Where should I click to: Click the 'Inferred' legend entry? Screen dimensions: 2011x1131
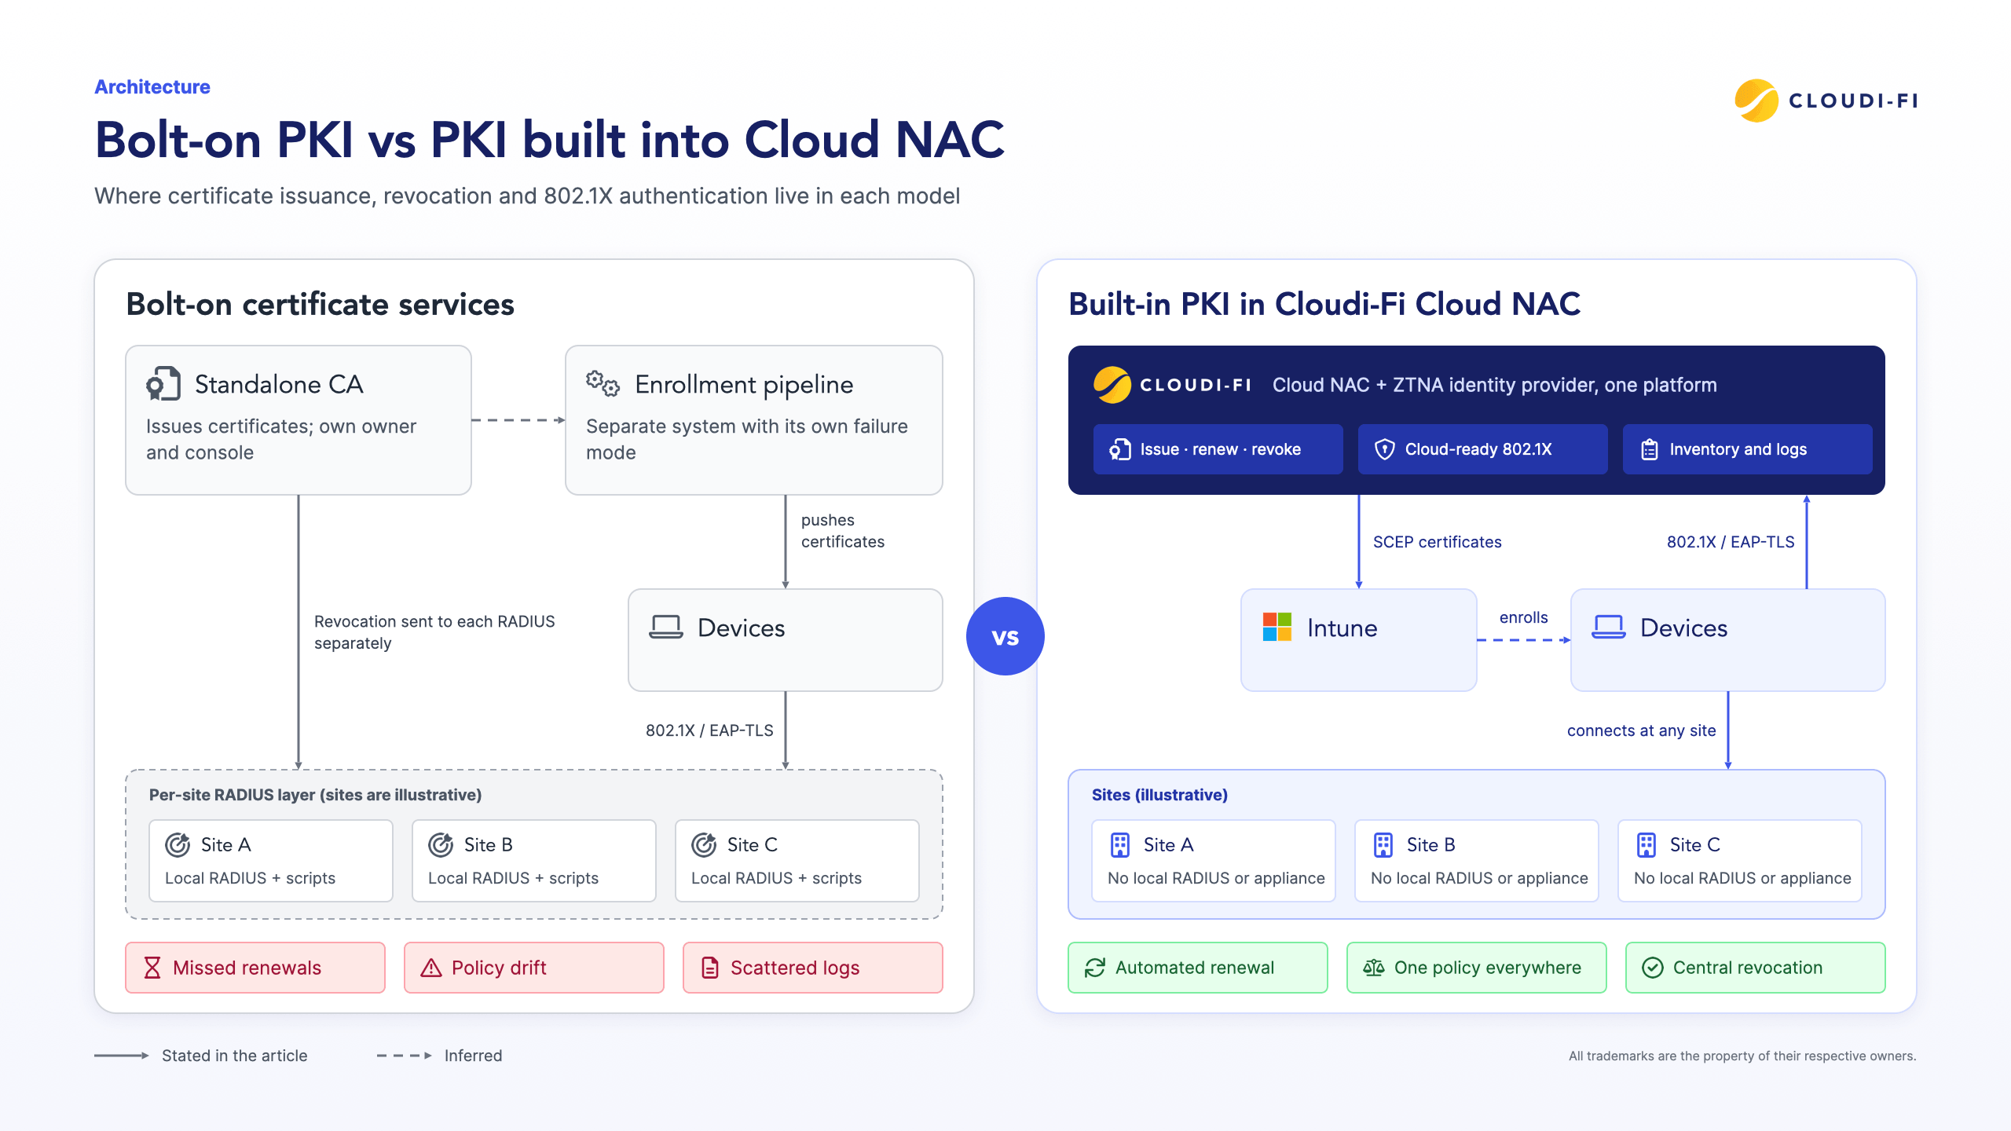[x=440, y=1056]
